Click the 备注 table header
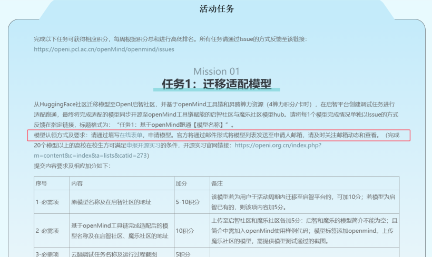The height and width of the screenshot is (257, 432). pos(305,183)
